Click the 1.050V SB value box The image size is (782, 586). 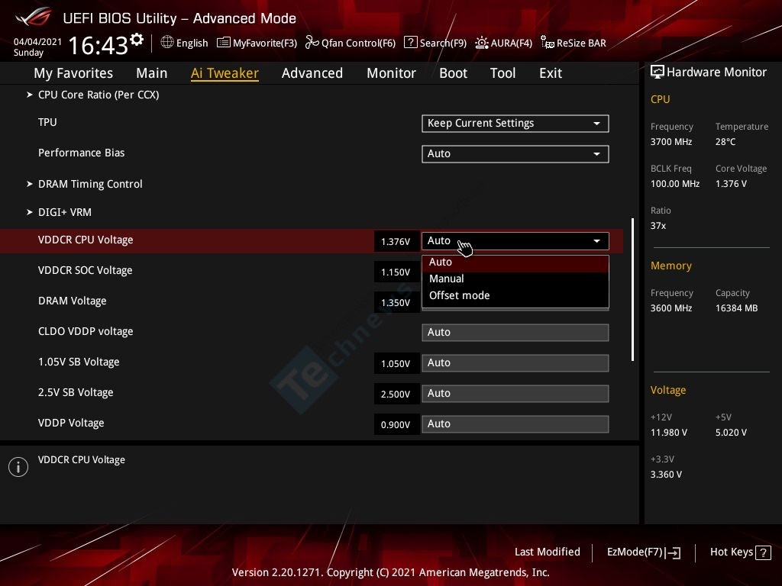pos(396,364)
